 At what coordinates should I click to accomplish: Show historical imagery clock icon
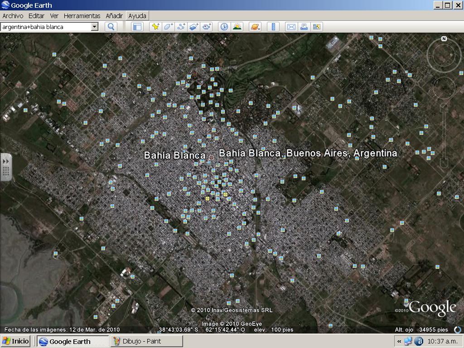[x=224, y=27]
